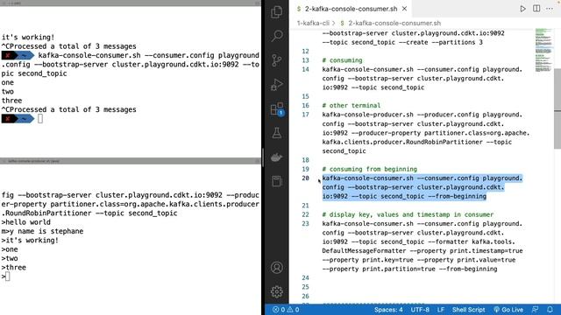Click '>hello world' in producer terminal
Image resolution: width=561 pixels, height=315 pixels.
pyautogui.click(x=25, y=222)
